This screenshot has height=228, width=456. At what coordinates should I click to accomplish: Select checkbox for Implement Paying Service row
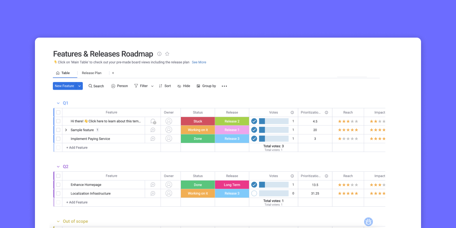(x=58, y=139)
